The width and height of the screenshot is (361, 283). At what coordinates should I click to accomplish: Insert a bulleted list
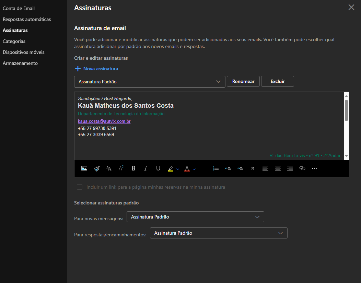[x=203, y=168]
